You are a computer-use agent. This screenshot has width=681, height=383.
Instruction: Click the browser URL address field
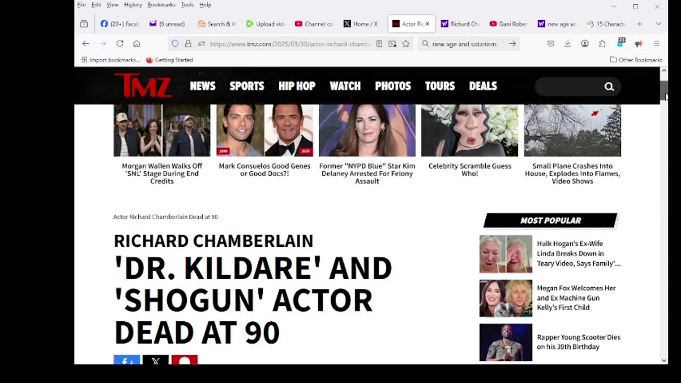290,44
